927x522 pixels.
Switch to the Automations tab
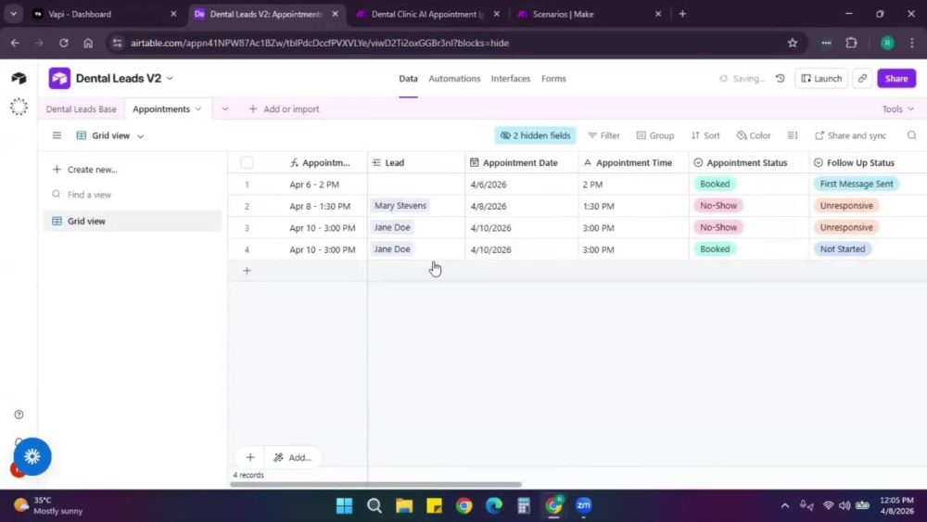tap(454, 78)
